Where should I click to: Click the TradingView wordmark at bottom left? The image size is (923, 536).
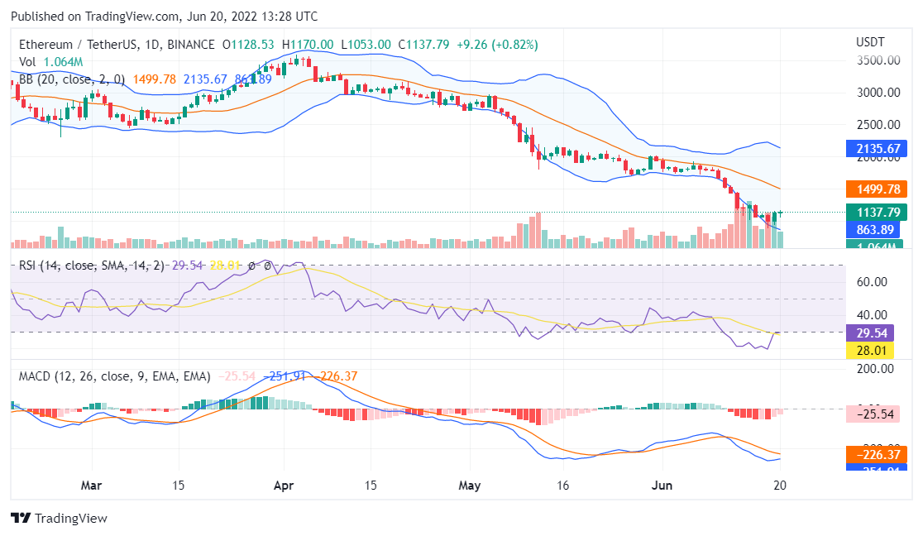pos(70,519)
